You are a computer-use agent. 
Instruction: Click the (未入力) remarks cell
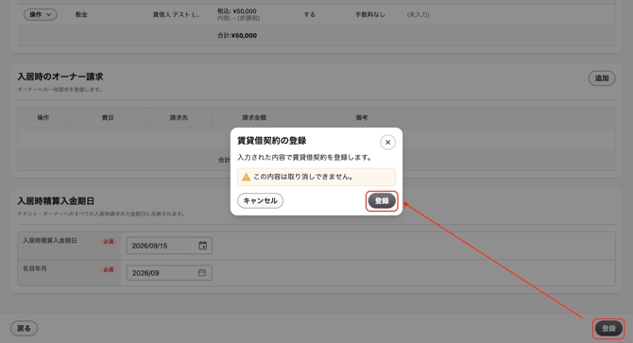418,14
